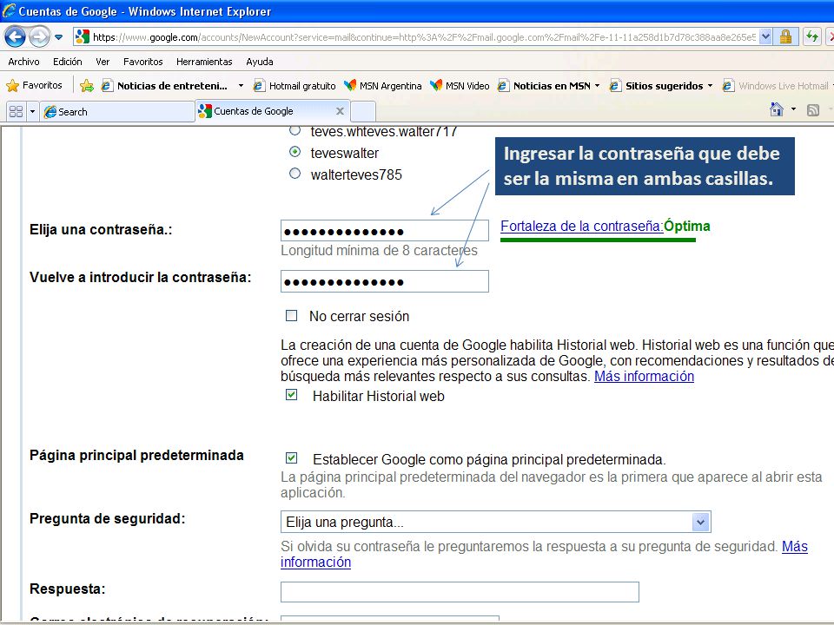Toggle Establecer Google como página principal checkbox
Screen dimensions: 834x625
[x=292, y=458]
